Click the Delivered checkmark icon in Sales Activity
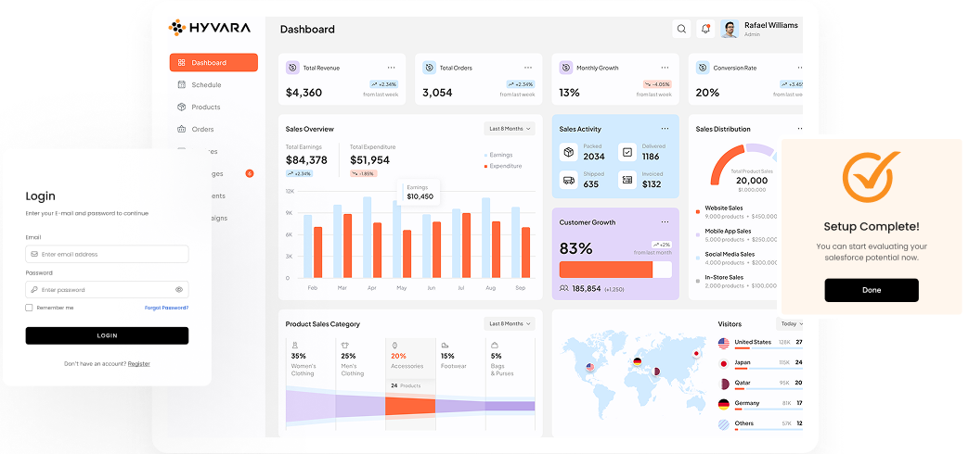Screen dimensions: 969x454 point(627,152)
